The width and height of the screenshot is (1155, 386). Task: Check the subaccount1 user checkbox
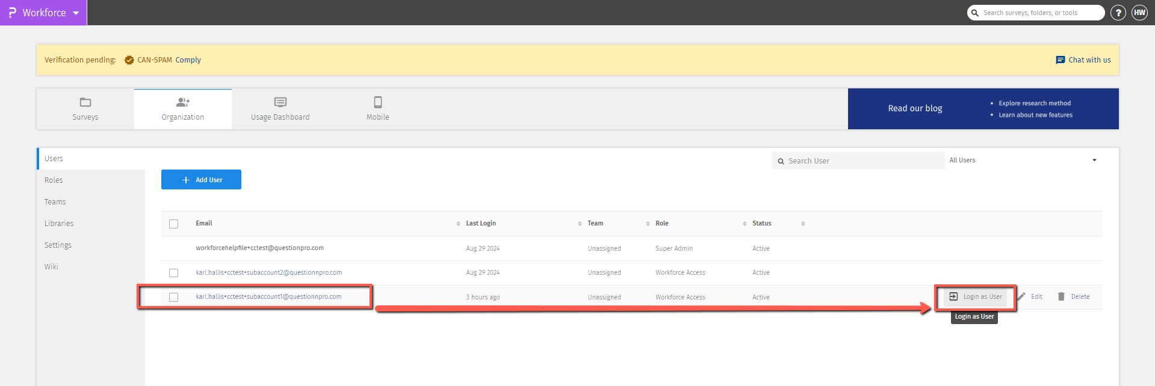coord(174,297)
